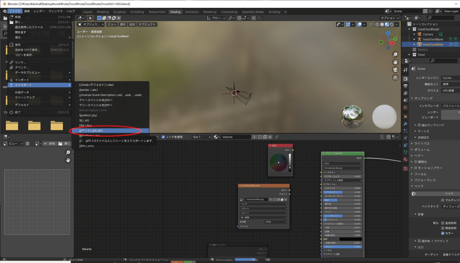Click the RGB node color wheel

click(x=279, y=163)
